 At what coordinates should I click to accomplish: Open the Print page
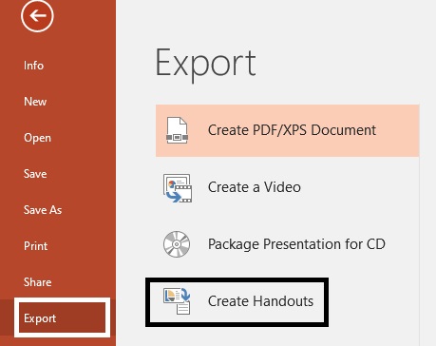35,246
